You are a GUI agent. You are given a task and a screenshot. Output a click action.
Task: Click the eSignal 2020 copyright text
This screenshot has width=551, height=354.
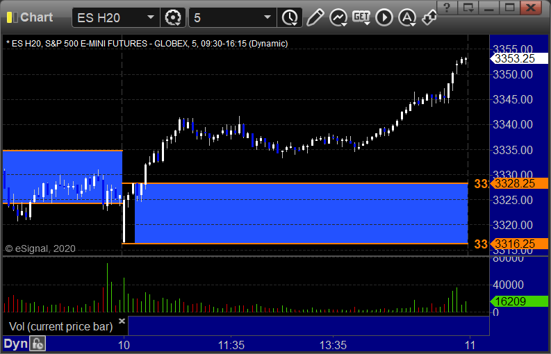click(40, 248)
